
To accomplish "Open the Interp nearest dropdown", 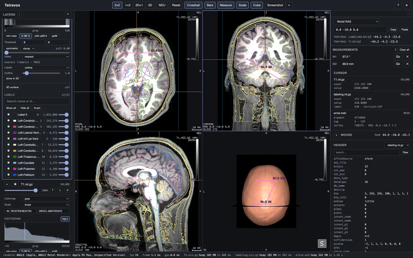I will tap(46, 57).
